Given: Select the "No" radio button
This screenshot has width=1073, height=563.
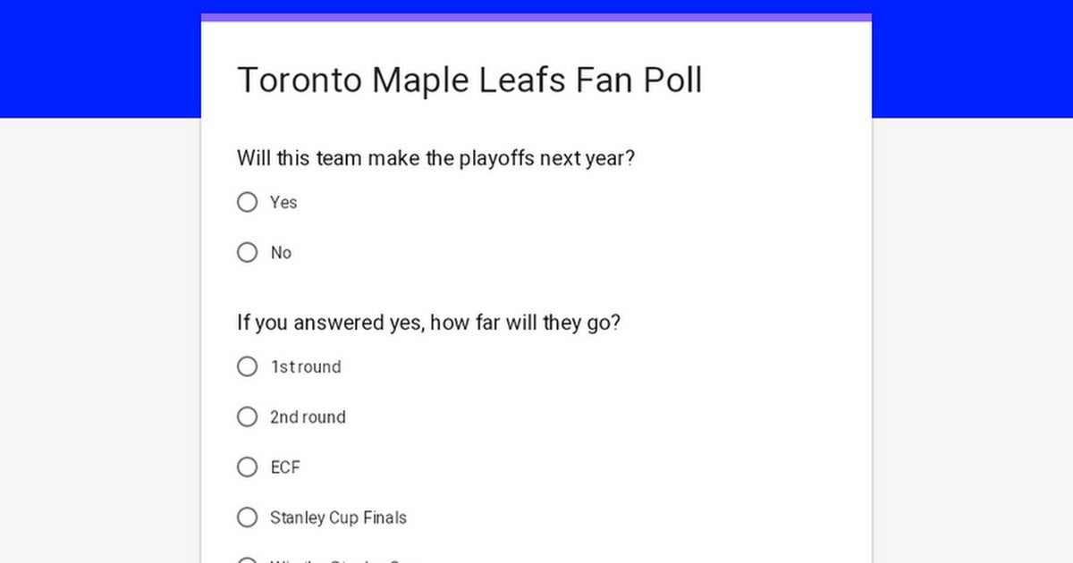Looking at the screenshot, I should pyautogui.click(x=247, y=253).
